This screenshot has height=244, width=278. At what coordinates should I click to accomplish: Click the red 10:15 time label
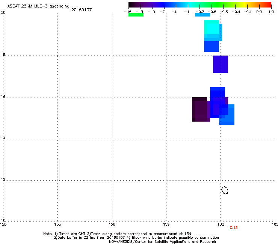[233, 228]
